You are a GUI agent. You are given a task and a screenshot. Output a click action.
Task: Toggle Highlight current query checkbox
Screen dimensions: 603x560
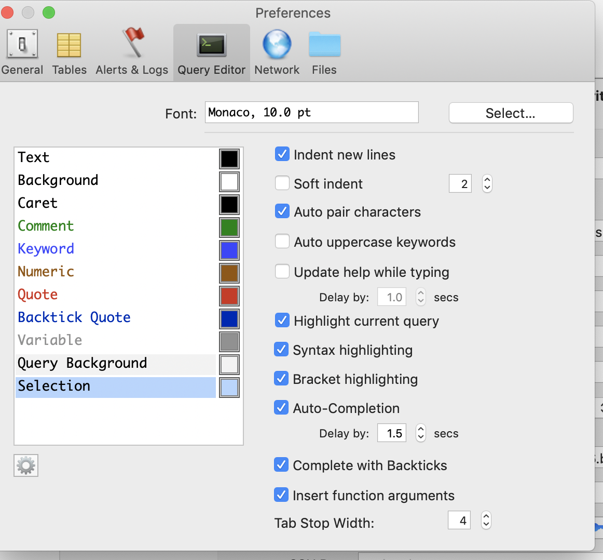click(x=282, y=320)
